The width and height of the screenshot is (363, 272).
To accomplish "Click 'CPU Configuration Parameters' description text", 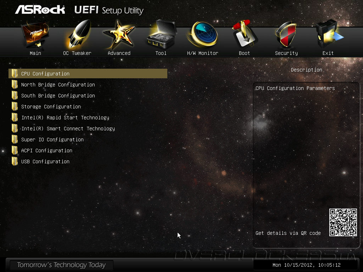I will tap(295, 88).
